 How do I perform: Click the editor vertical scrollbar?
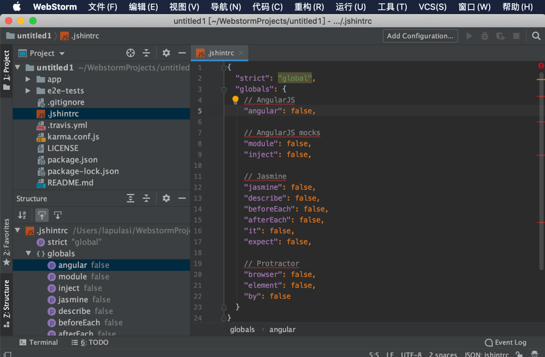[541, 171]
